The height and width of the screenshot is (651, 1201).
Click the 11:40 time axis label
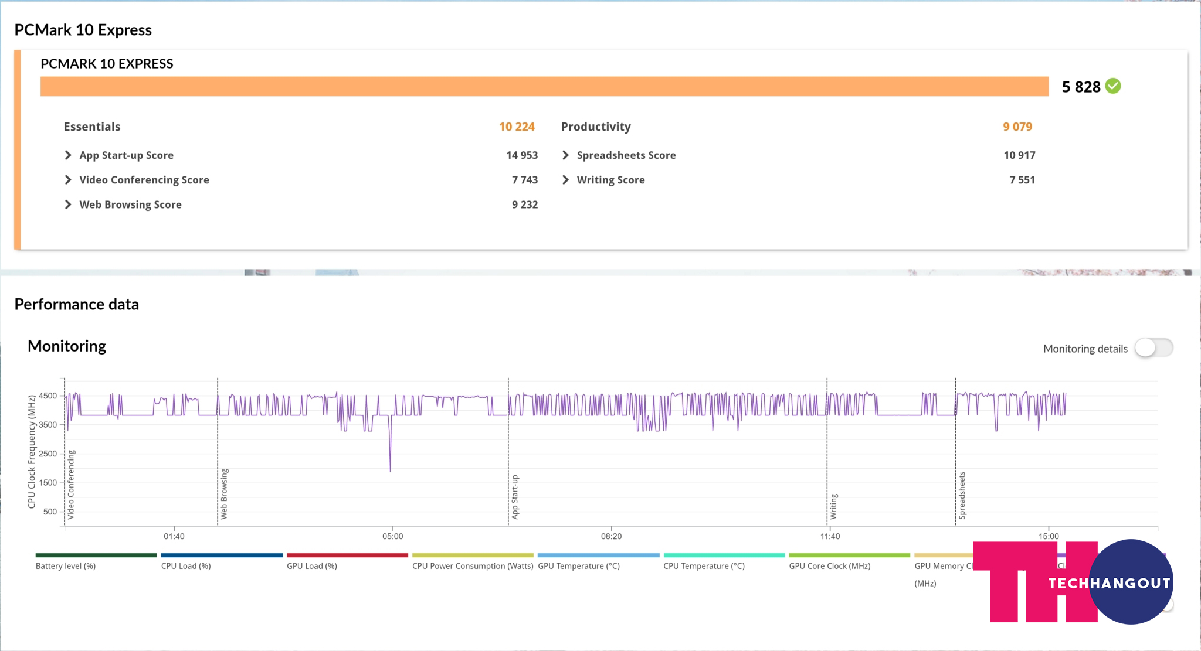(x=830, y=536)
